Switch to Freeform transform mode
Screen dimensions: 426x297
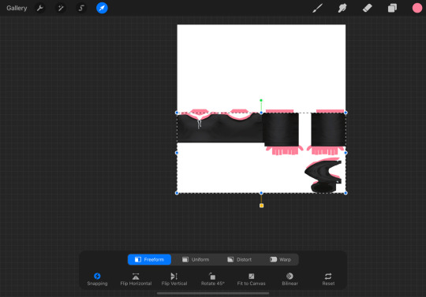coord(149,259)
